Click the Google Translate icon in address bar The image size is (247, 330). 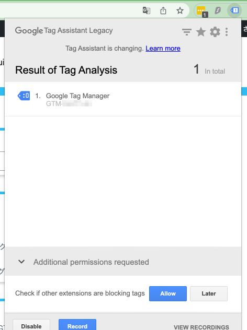147,10
